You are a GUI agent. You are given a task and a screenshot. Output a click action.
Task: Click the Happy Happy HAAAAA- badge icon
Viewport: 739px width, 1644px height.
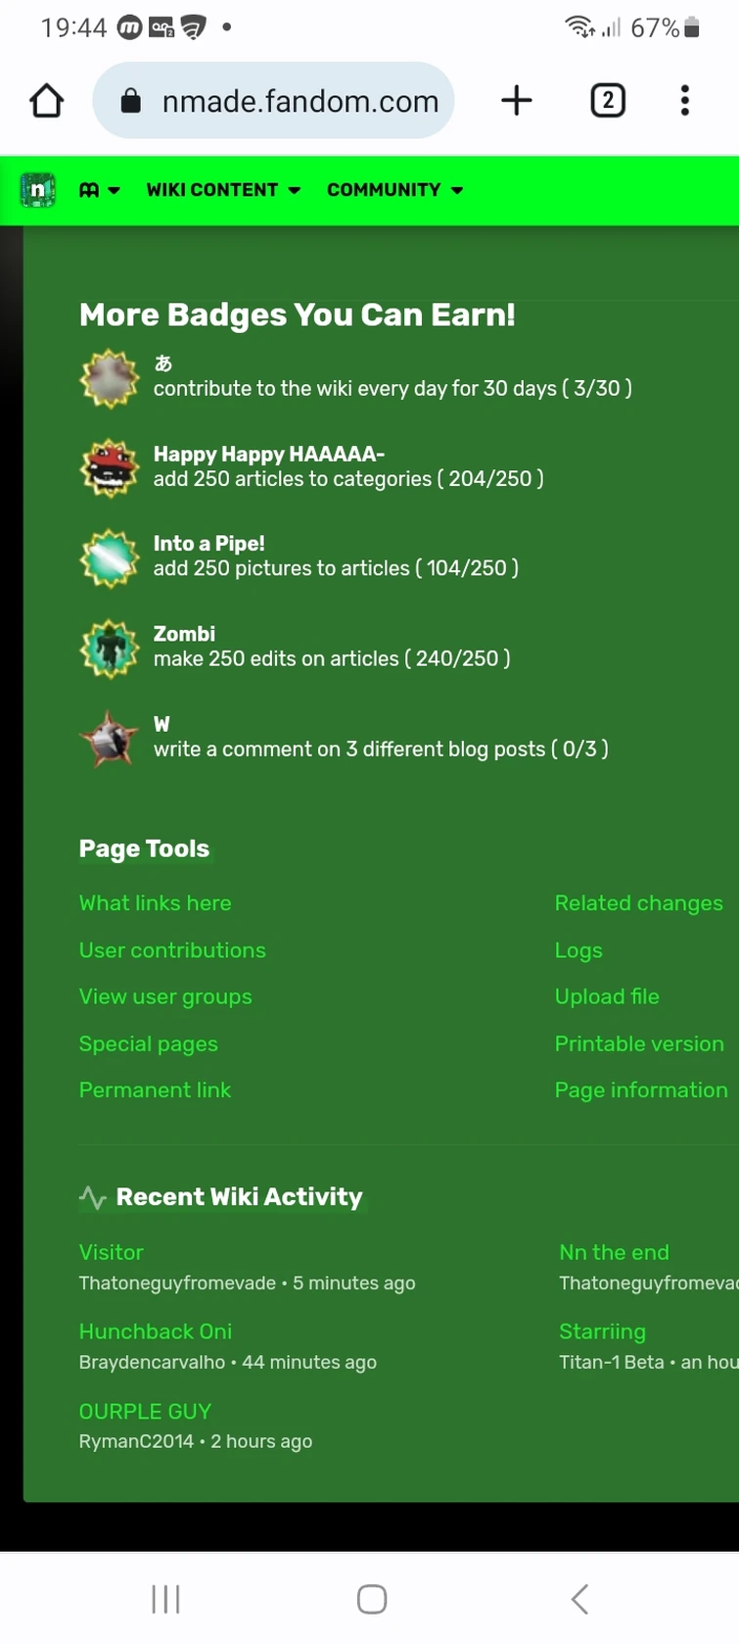point(109,467)
